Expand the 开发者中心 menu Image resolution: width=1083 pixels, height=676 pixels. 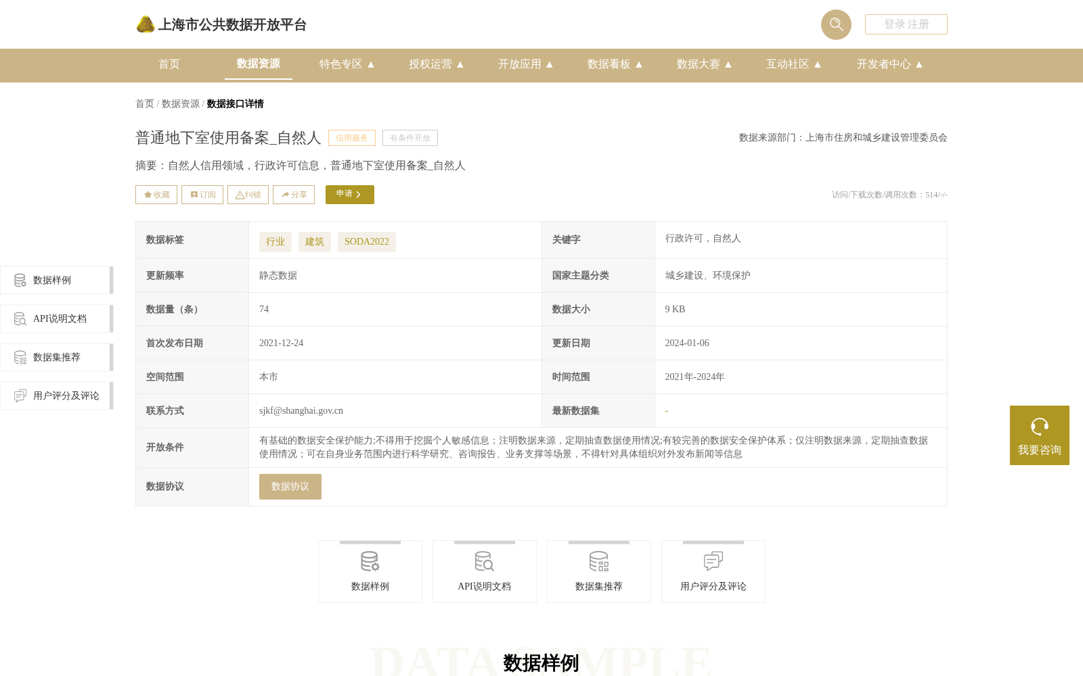click(889, 64)
